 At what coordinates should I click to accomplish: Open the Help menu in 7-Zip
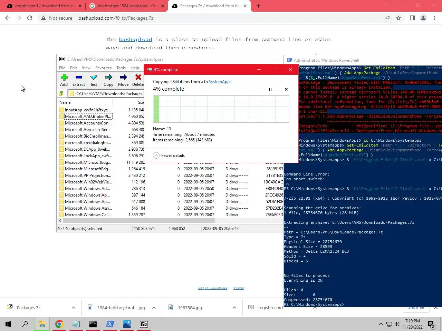point(135,68)
